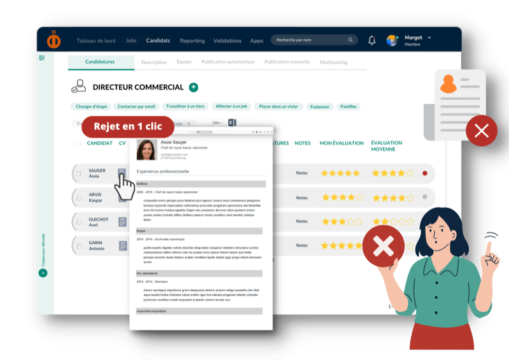
Task: Add candidate with green plus icon
Action: (193, 87)
